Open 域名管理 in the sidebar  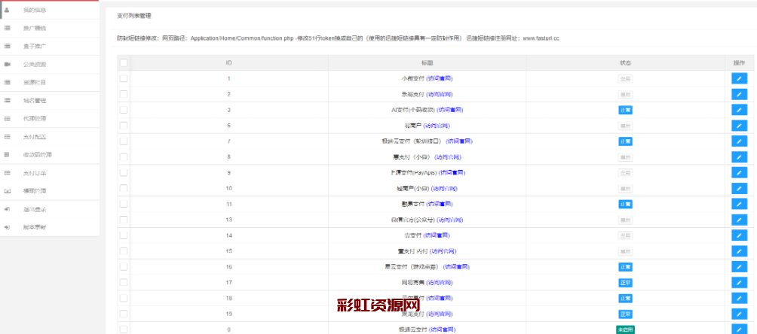(x=35, y=100)
